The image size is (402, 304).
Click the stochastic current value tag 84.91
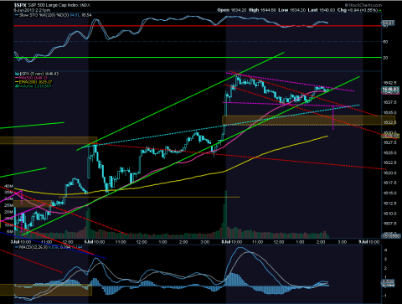(388, 23)
